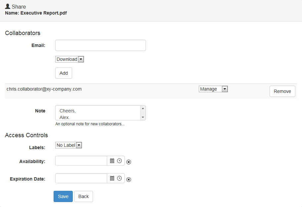Clear the Availability field using its x icon
The width and height of the screenshot is (302, 207).
[x=129, y=162]
